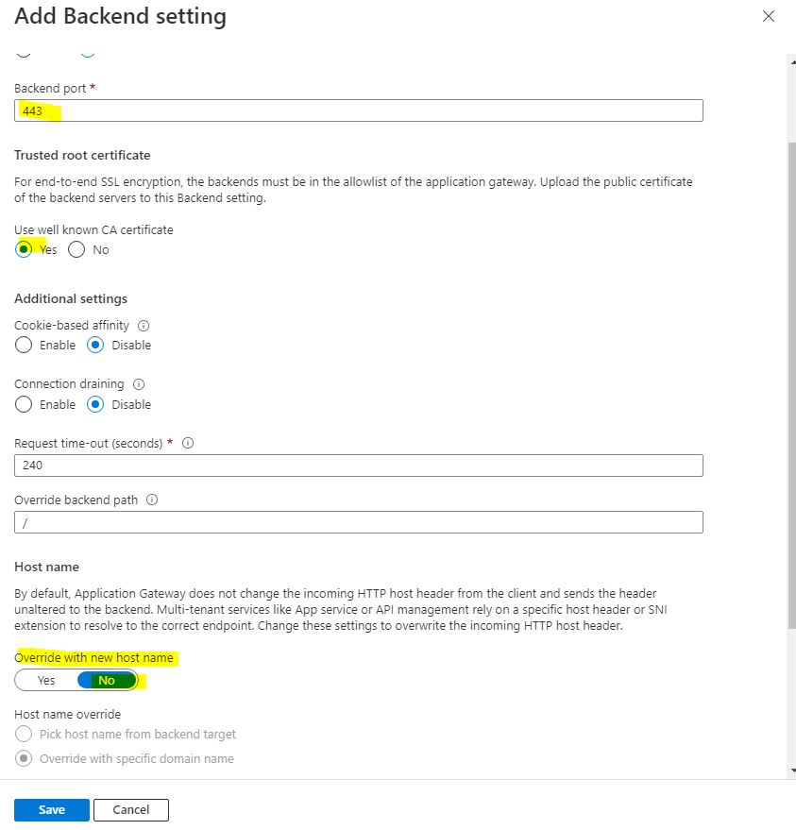Click the Save button

pos(51,809)
